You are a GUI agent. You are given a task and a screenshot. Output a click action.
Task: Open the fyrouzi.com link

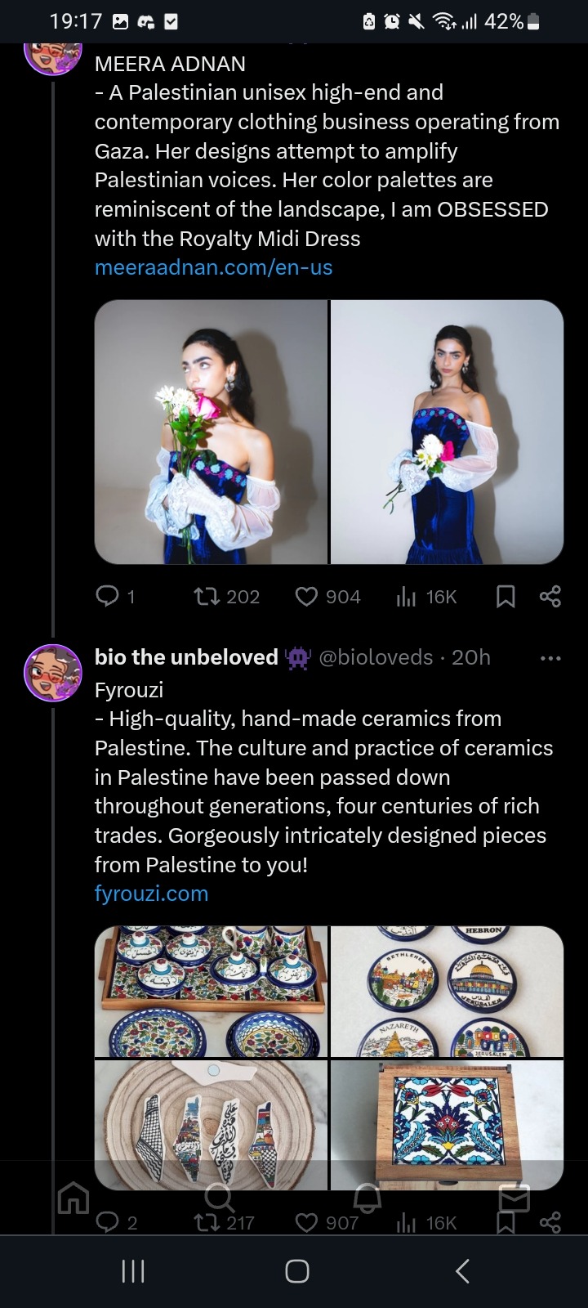(x=151, y=894)
